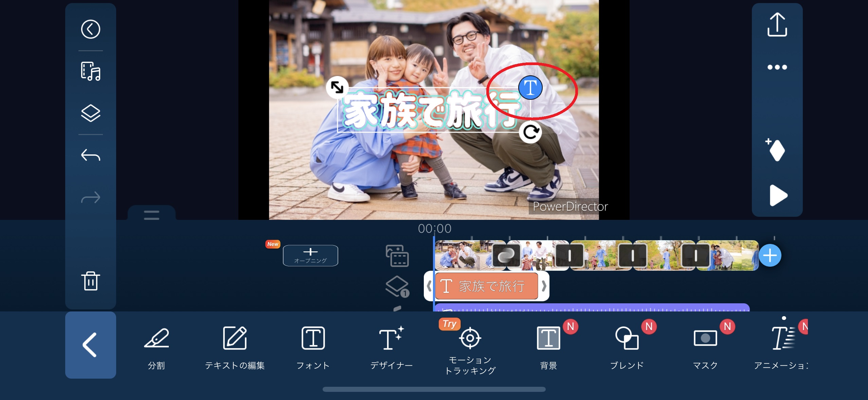The image size is (868, 400).
Task: Play the video preview
Action: (778, 195)
